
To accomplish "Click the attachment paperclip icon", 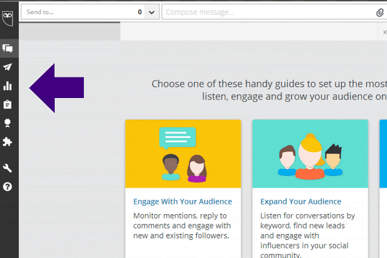I will click(380, 12).
